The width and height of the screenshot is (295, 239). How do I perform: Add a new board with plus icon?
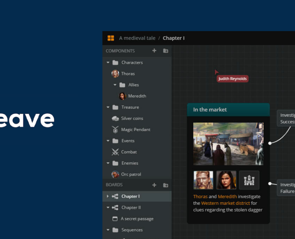click(154, 185)
